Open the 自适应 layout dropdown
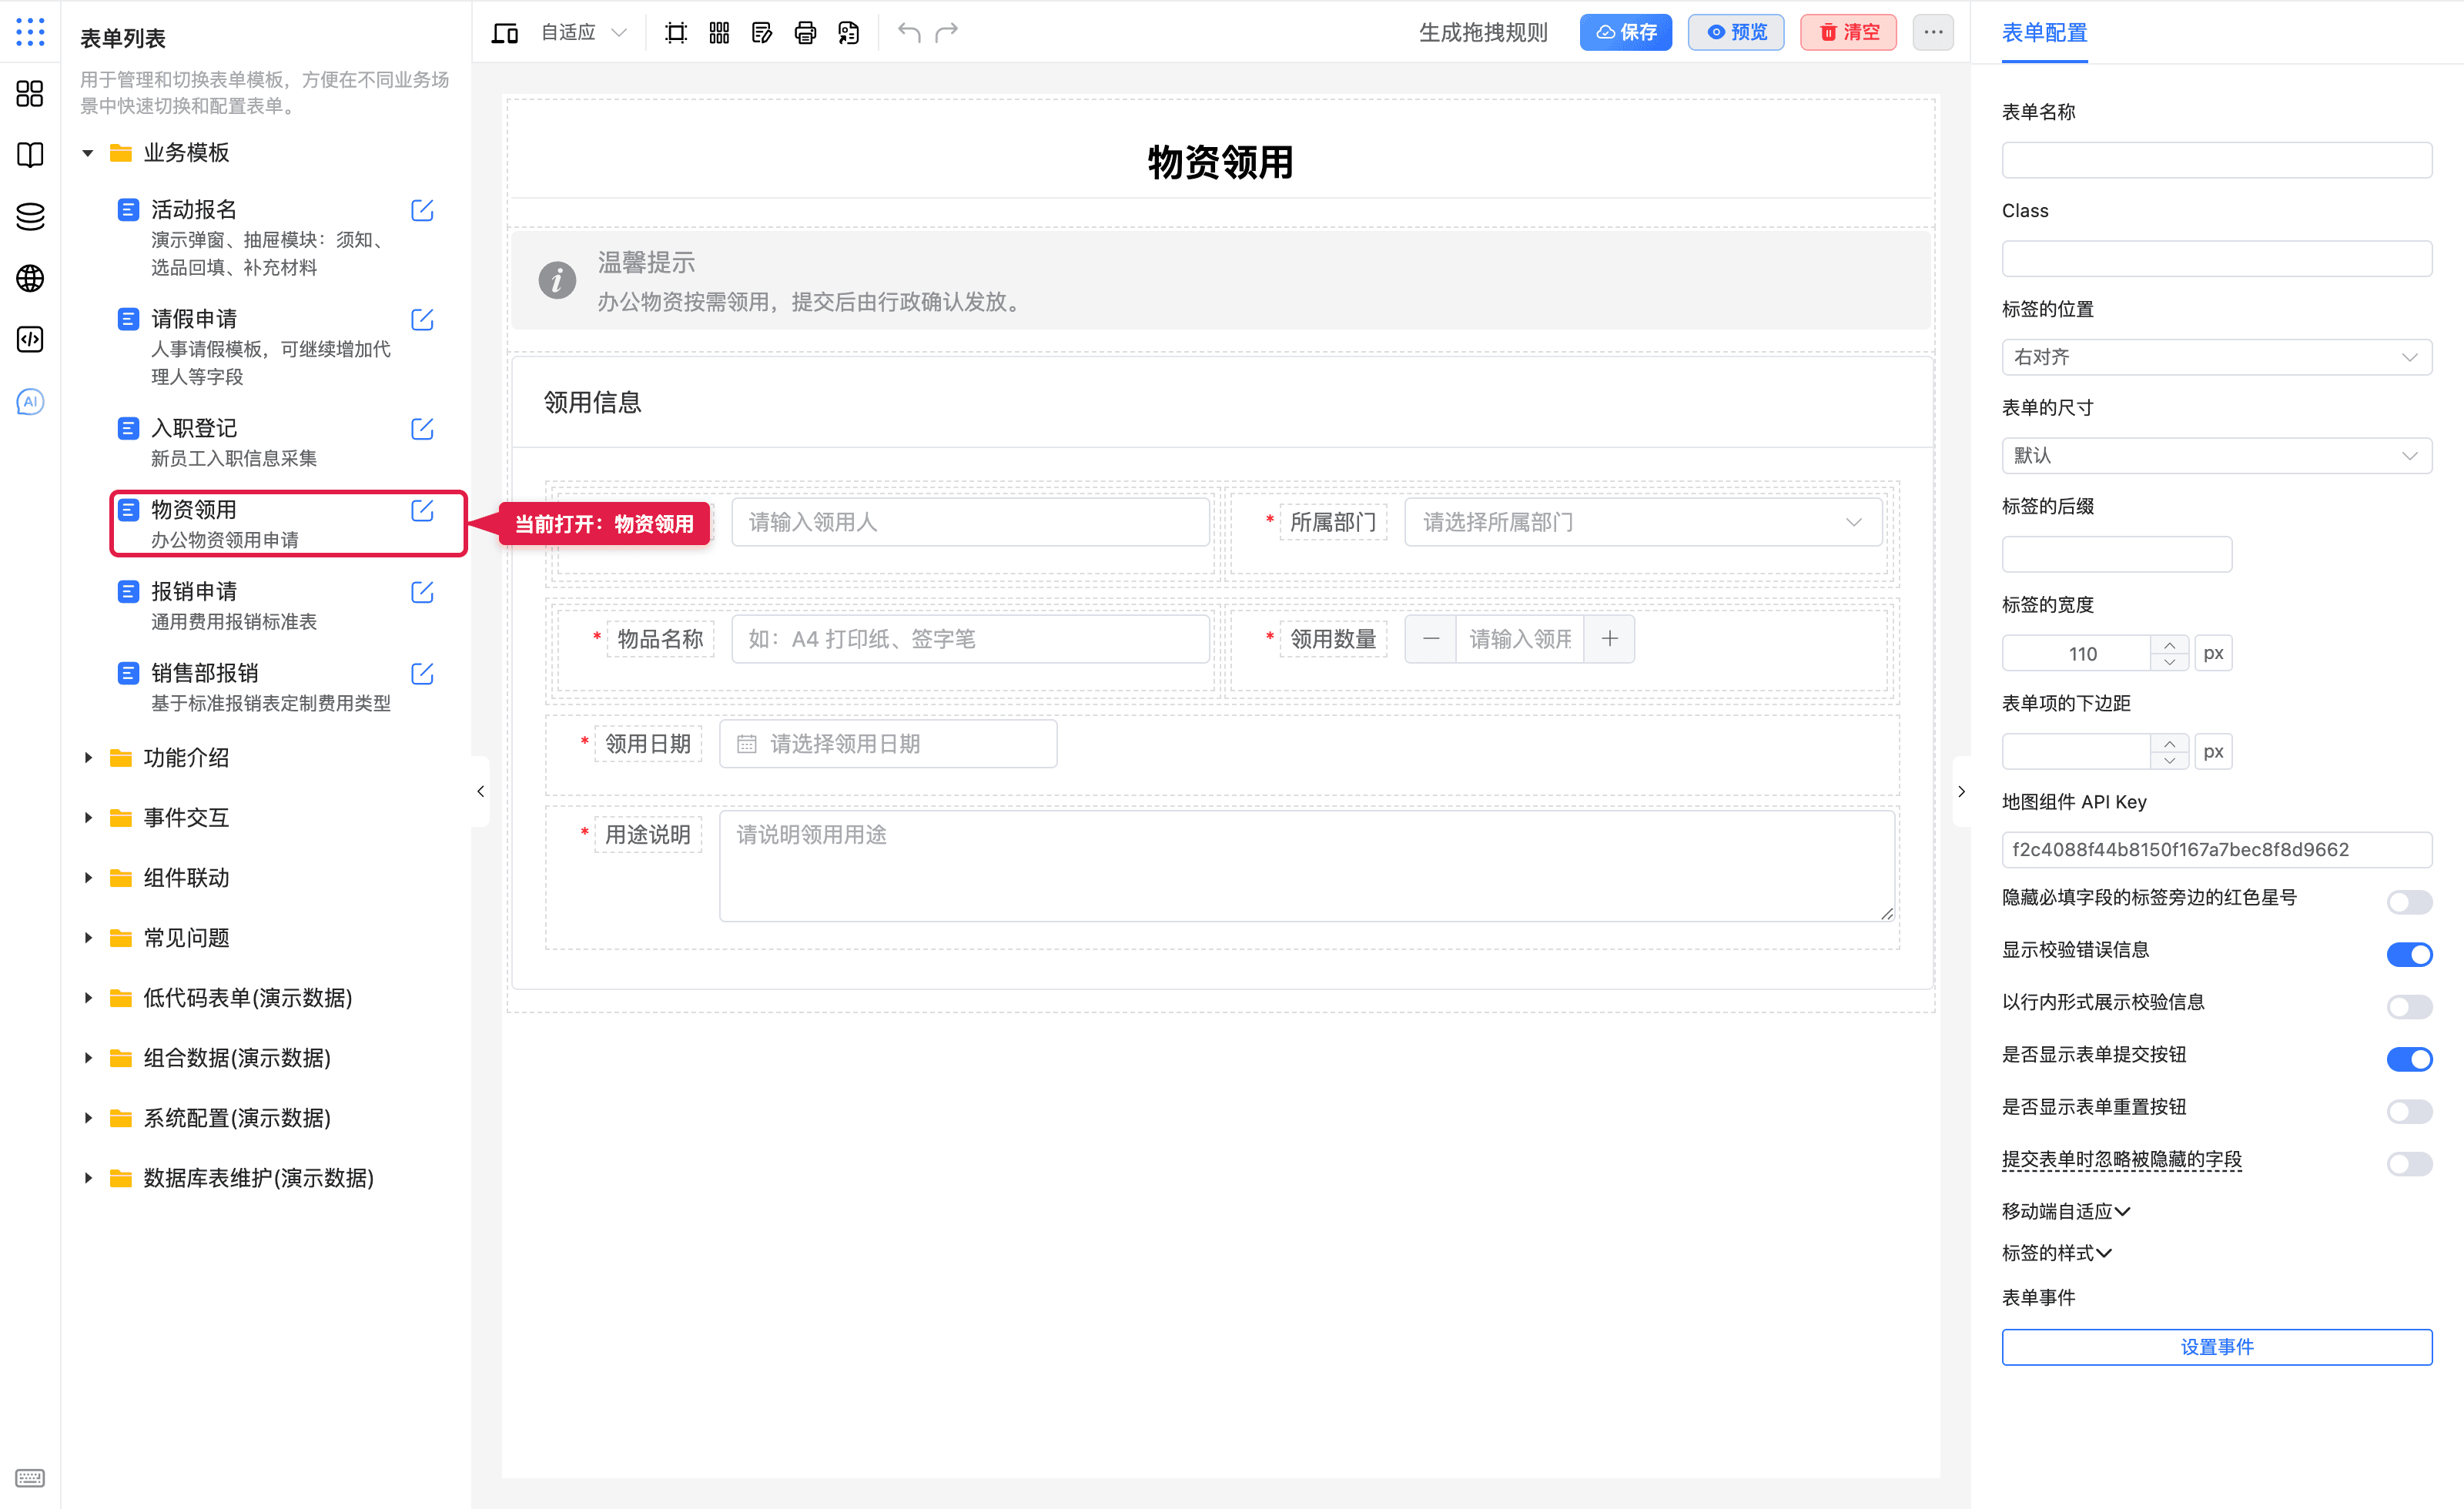2464x1509 pixels. [584, 33]
